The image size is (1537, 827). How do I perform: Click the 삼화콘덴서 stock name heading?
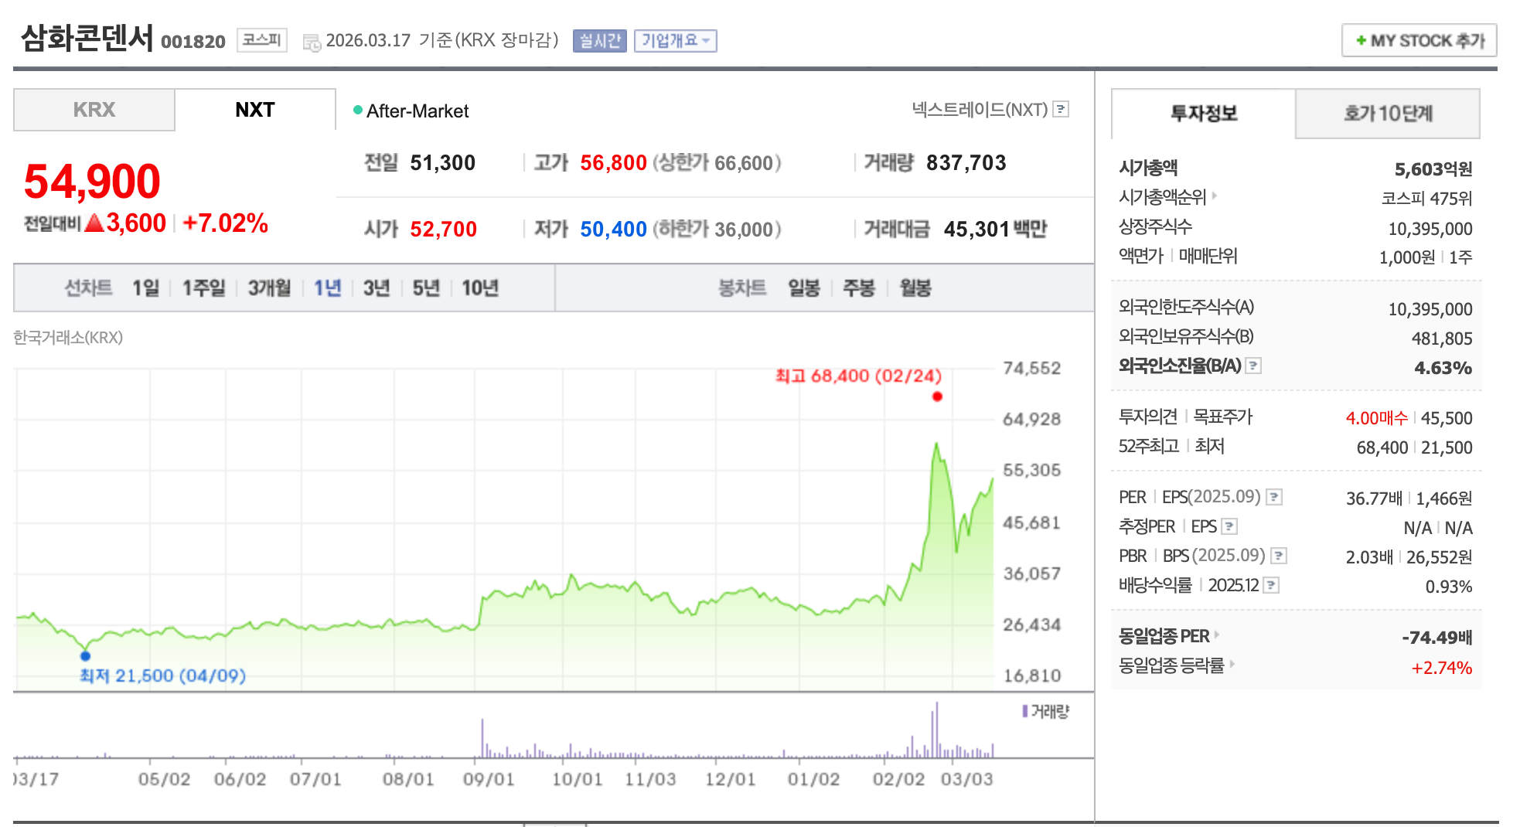(x=87, y=38)
